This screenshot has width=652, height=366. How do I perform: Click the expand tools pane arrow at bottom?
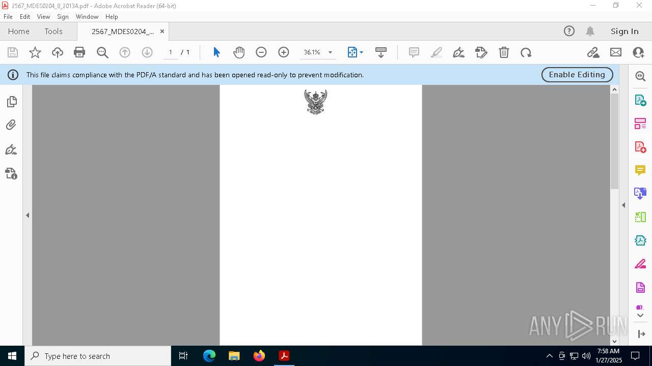[641, 334]
